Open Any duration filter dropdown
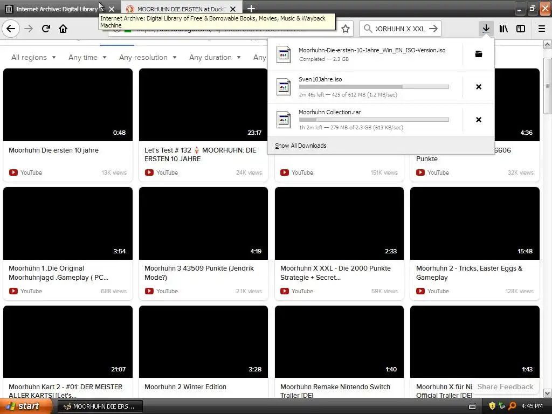Screen dimensions: 552x414 [215, 57]
